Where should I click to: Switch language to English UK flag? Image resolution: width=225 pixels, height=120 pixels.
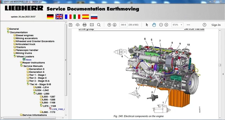(59, 17)
